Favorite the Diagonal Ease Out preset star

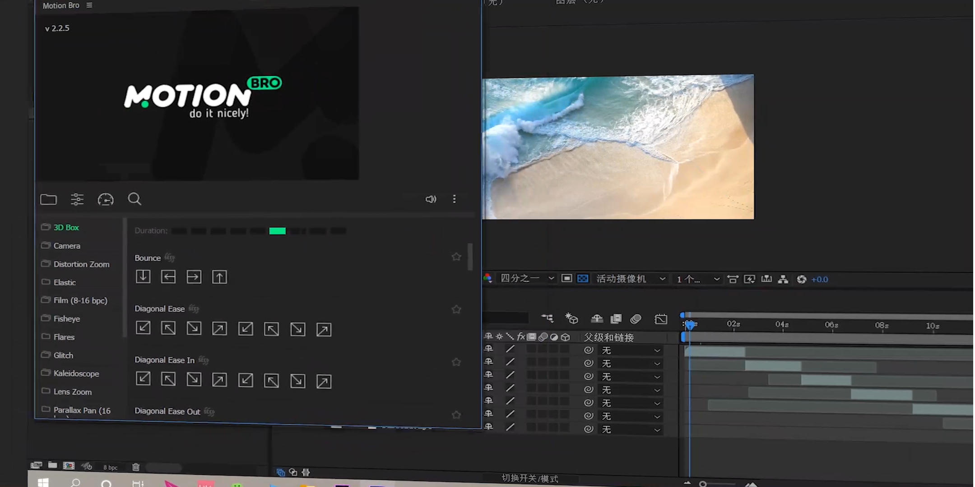[456, 415]
